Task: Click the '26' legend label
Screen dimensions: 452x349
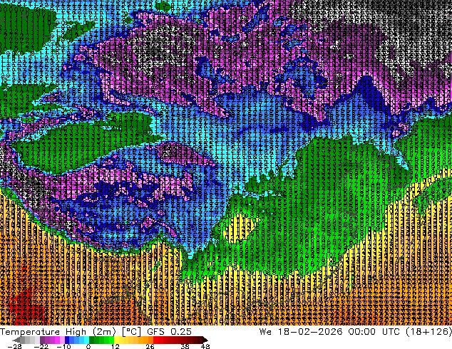Action: [150, 346]
